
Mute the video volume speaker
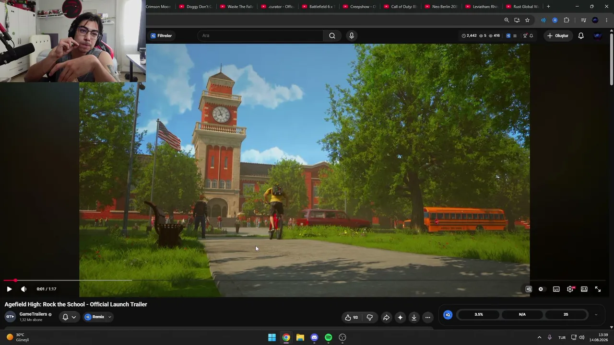click(x=24, y=289)
